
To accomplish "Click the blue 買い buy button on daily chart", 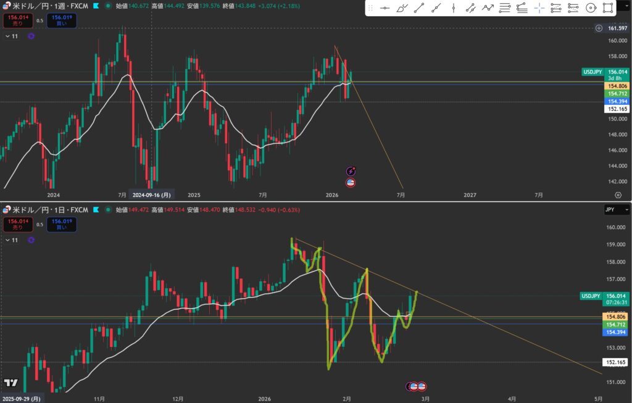I will tap(62, 225).
